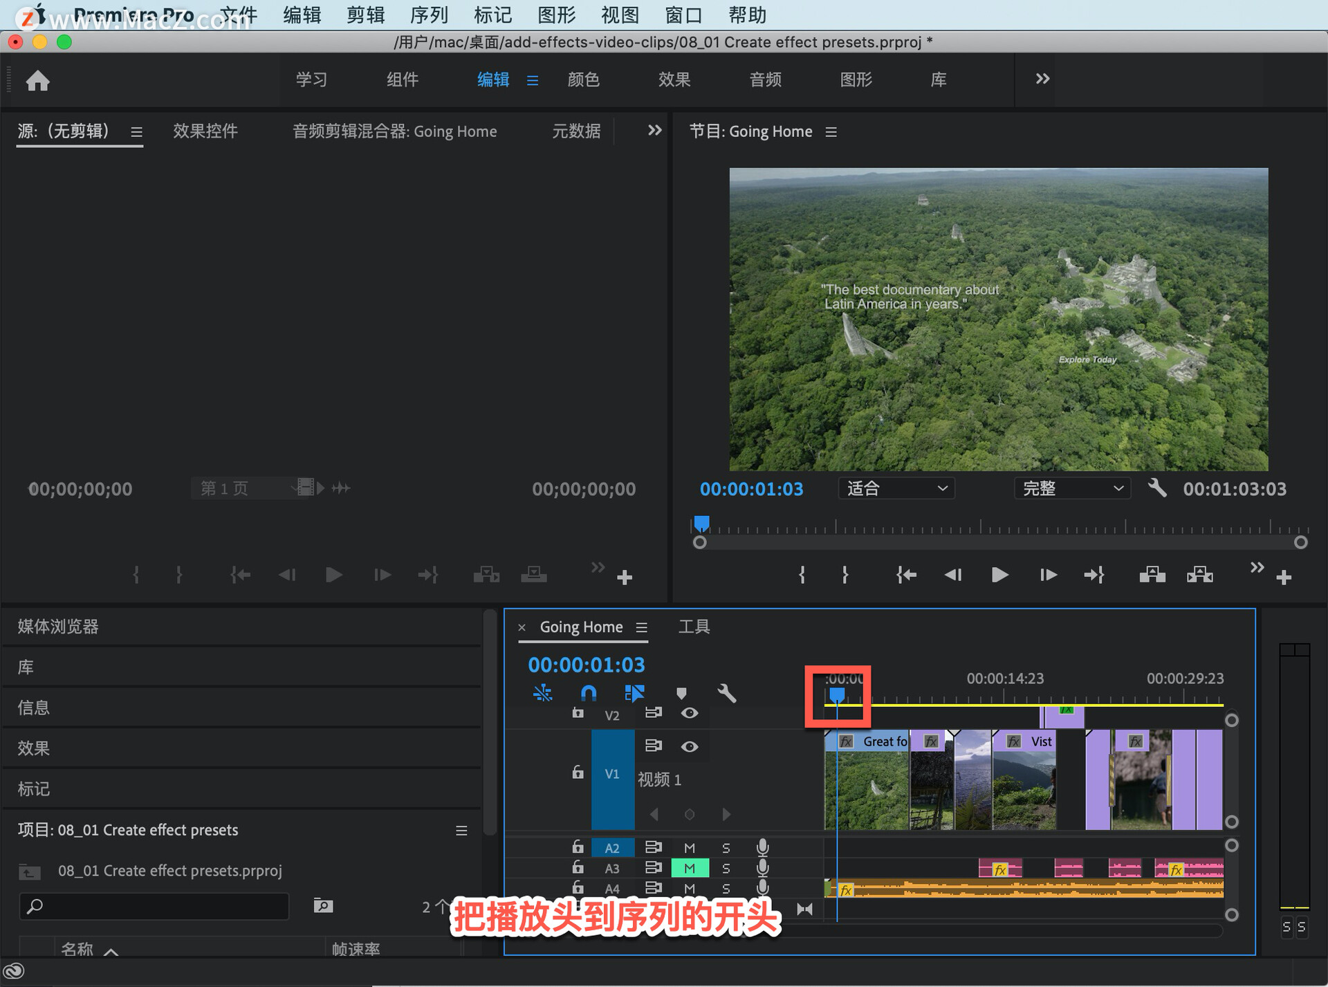Switch to 效果控件 tab
The width and height of the screenshot is (1328, 987).
click(x=205, y=131)
